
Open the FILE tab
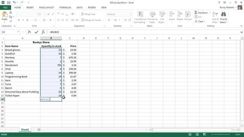coord(5,8)
